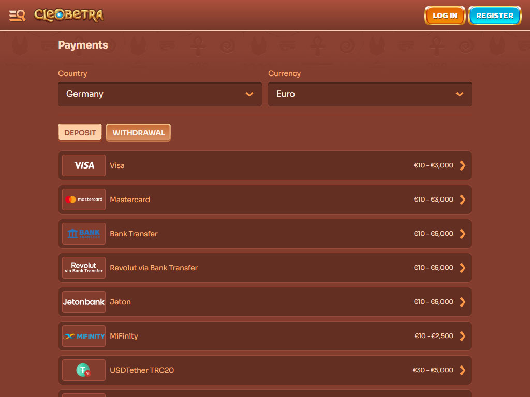The height and width of the screenshot is (397, 530).
Task: Expand the Visa row chevron arrow
Action: [x=463, y=165]
